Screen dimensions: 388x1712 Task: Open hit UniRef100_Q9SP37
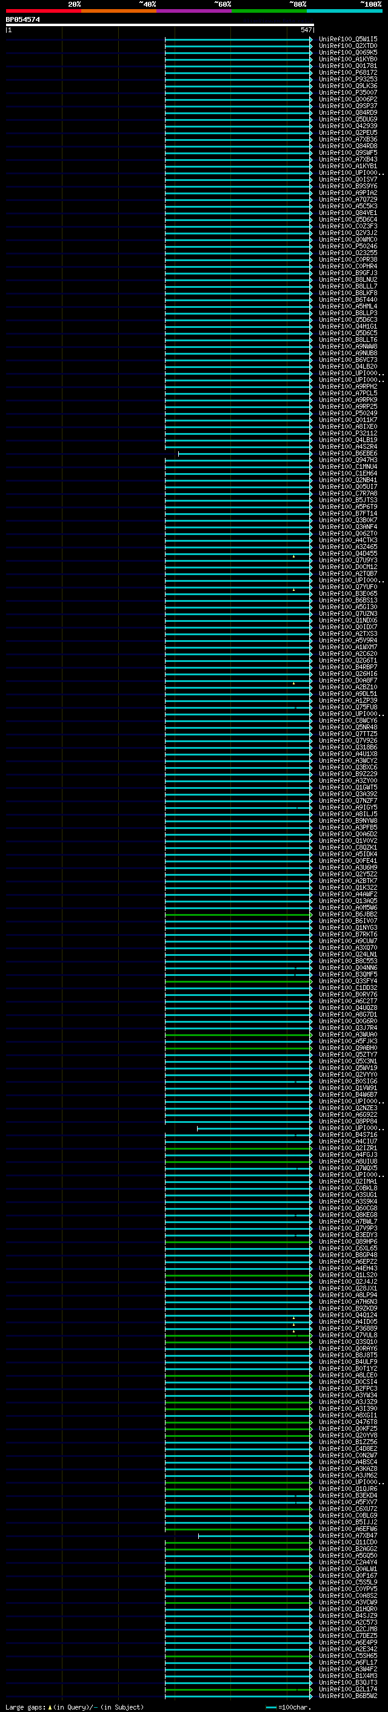point(348,106)
